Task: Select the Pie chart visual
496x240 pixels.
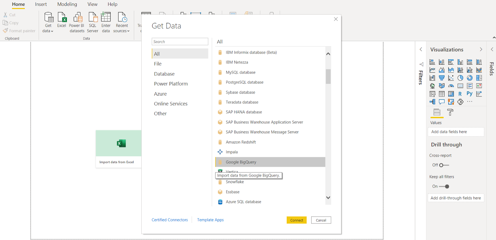Action: [460, 78]
